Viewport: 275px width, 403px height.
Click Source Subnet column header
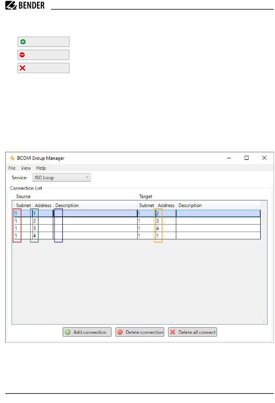(23, 205)
